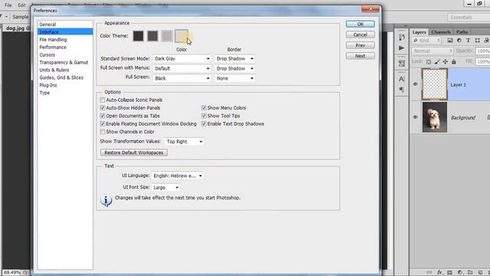Lock image pixels brush icon
The width and height of the screenshot is (490, 276).
pyautogui.click(x=437, y=61)
